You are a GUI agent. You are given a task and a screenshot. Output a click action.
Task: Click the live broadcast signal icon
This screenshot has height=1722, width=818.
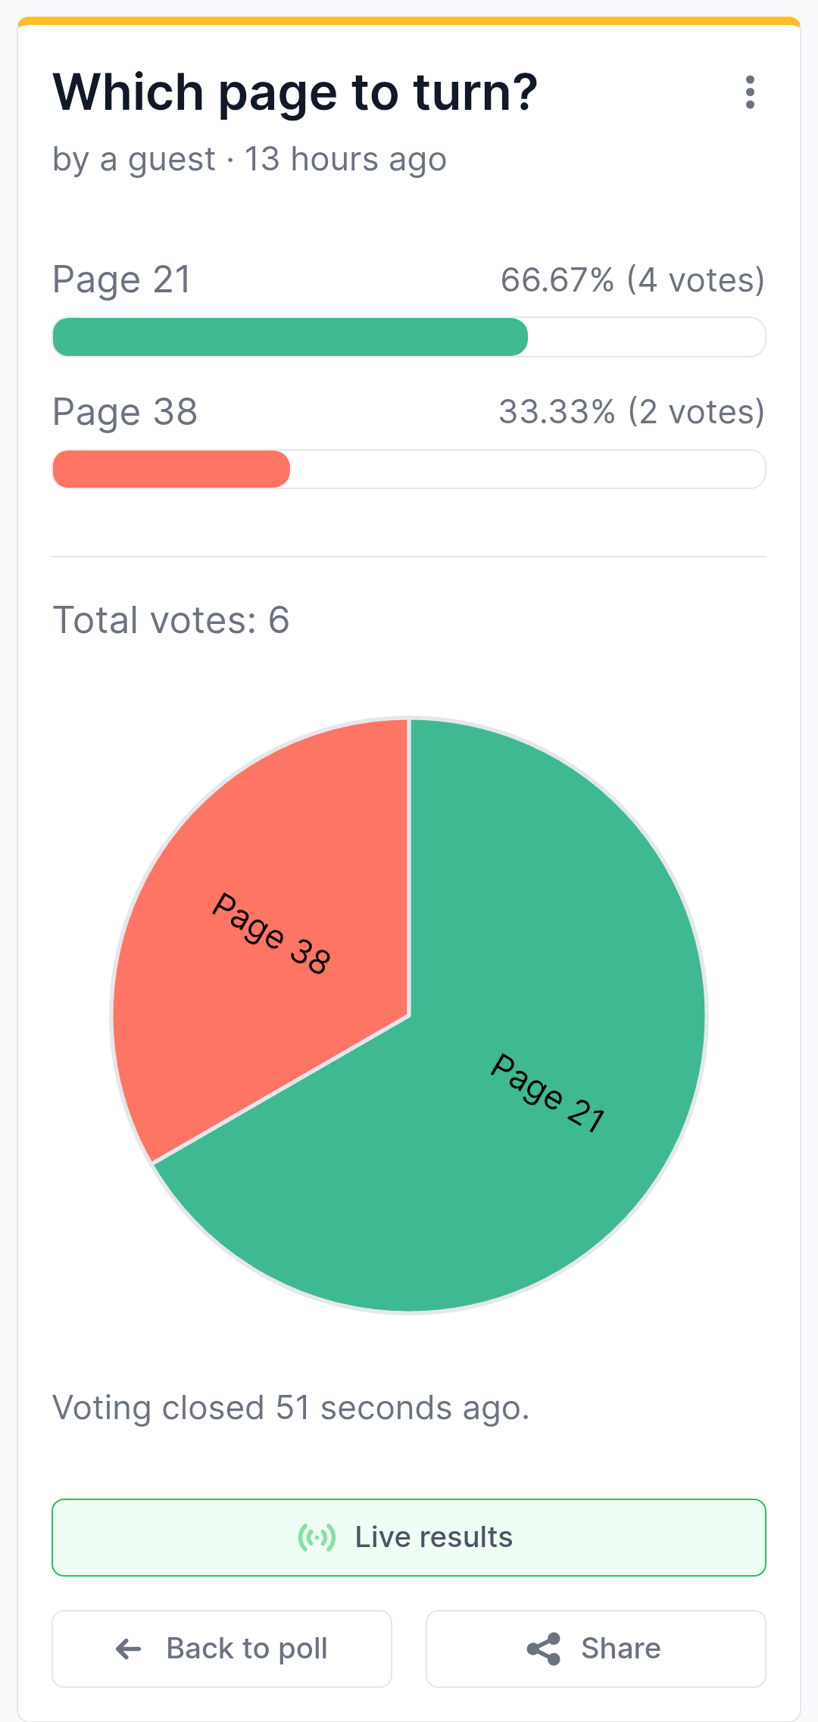click(317, 1537)
